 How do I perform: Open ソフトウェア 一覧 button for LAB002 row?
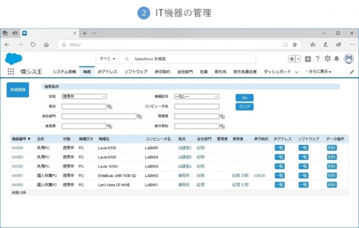click(303, 175)
